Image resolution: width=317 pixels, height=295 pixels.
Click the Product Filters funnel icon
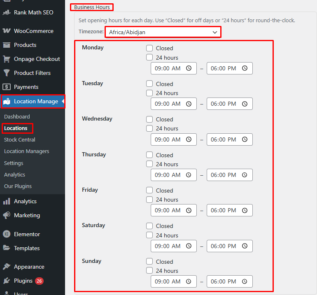pyautogui.click(x=7, y=73)
